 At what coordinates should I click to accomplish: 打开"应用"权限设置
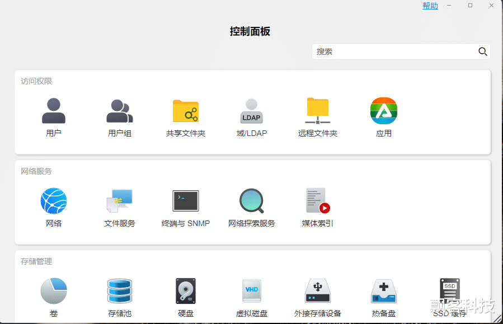(383, 111)
